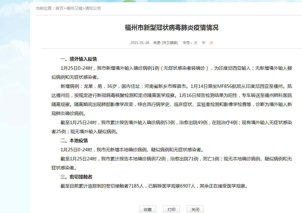Click the source text 来源: [市卫健委]
The width and height of the screenshot is (302, 213).
pyautogui.click(x=165, y=43)
